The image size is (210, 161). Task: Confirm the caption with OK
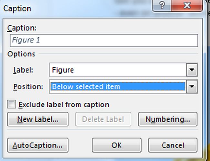click(x=116, y=145)
